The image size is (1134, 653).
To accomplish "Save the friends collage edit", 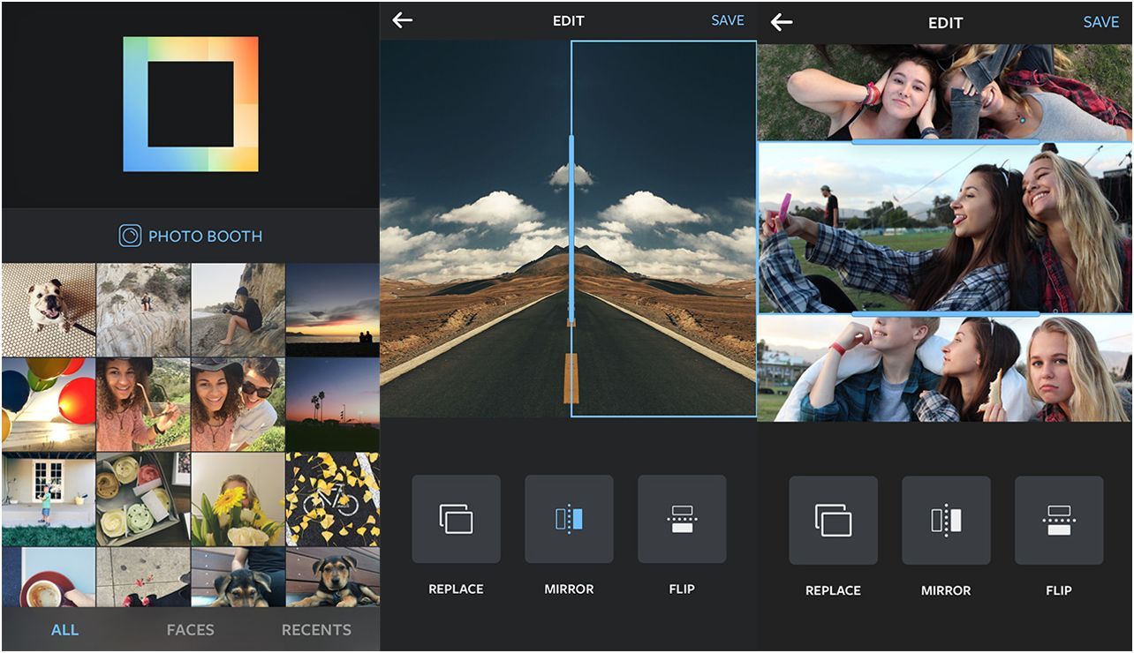I will point(1101,22).
